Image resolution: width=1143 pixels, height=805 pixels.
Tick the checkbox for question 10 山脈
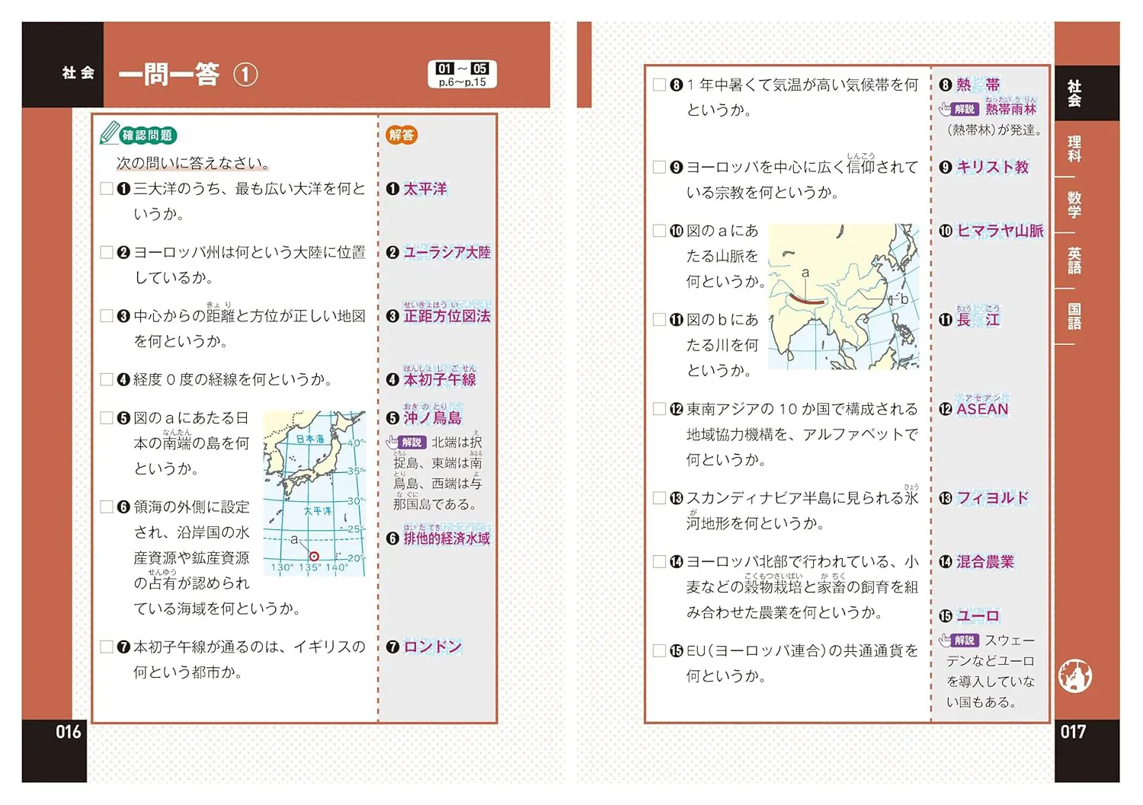point(660,230)
